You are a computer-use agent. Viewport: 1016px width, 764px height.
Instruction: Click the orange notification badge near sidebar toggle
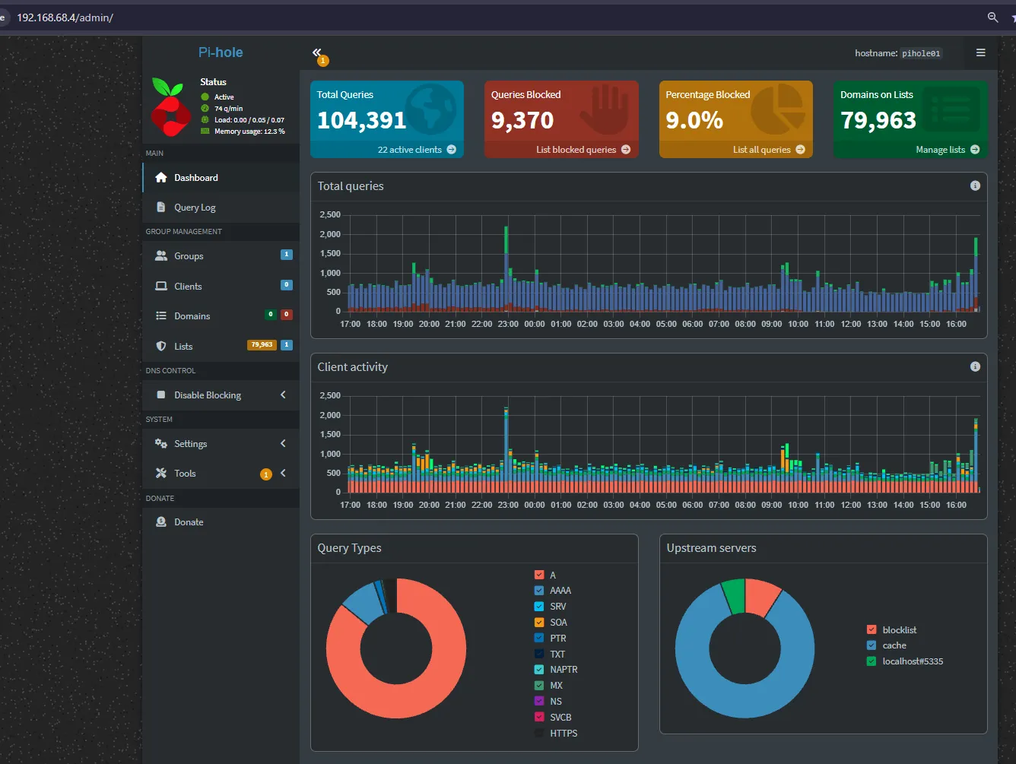tap(322, 60)
